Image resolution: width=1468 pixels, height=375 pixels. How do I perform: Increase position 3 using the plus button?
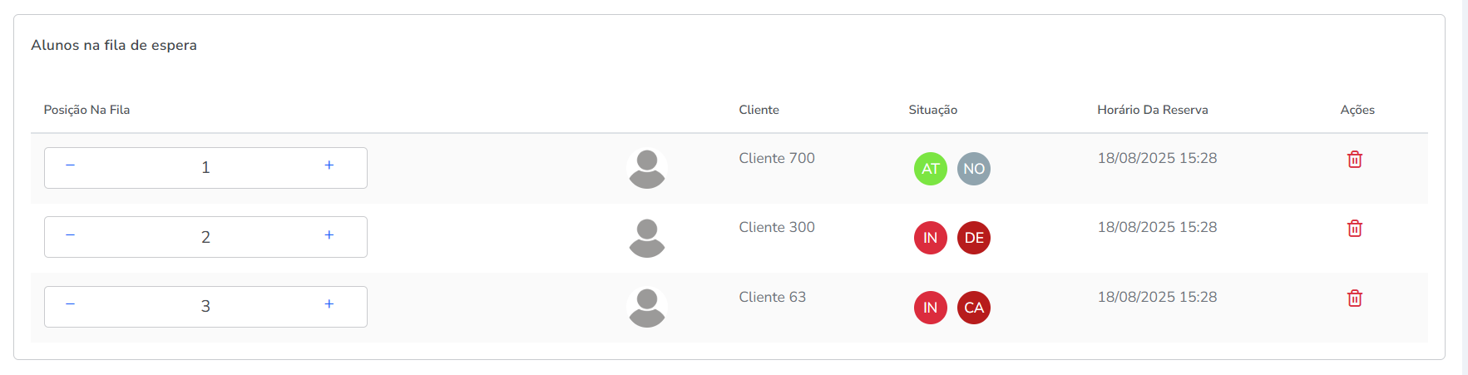point(329,304)
